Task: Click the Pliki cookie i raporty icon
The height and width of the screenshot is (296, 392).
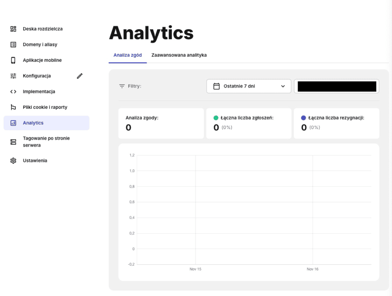Action: tap(13, 107)
